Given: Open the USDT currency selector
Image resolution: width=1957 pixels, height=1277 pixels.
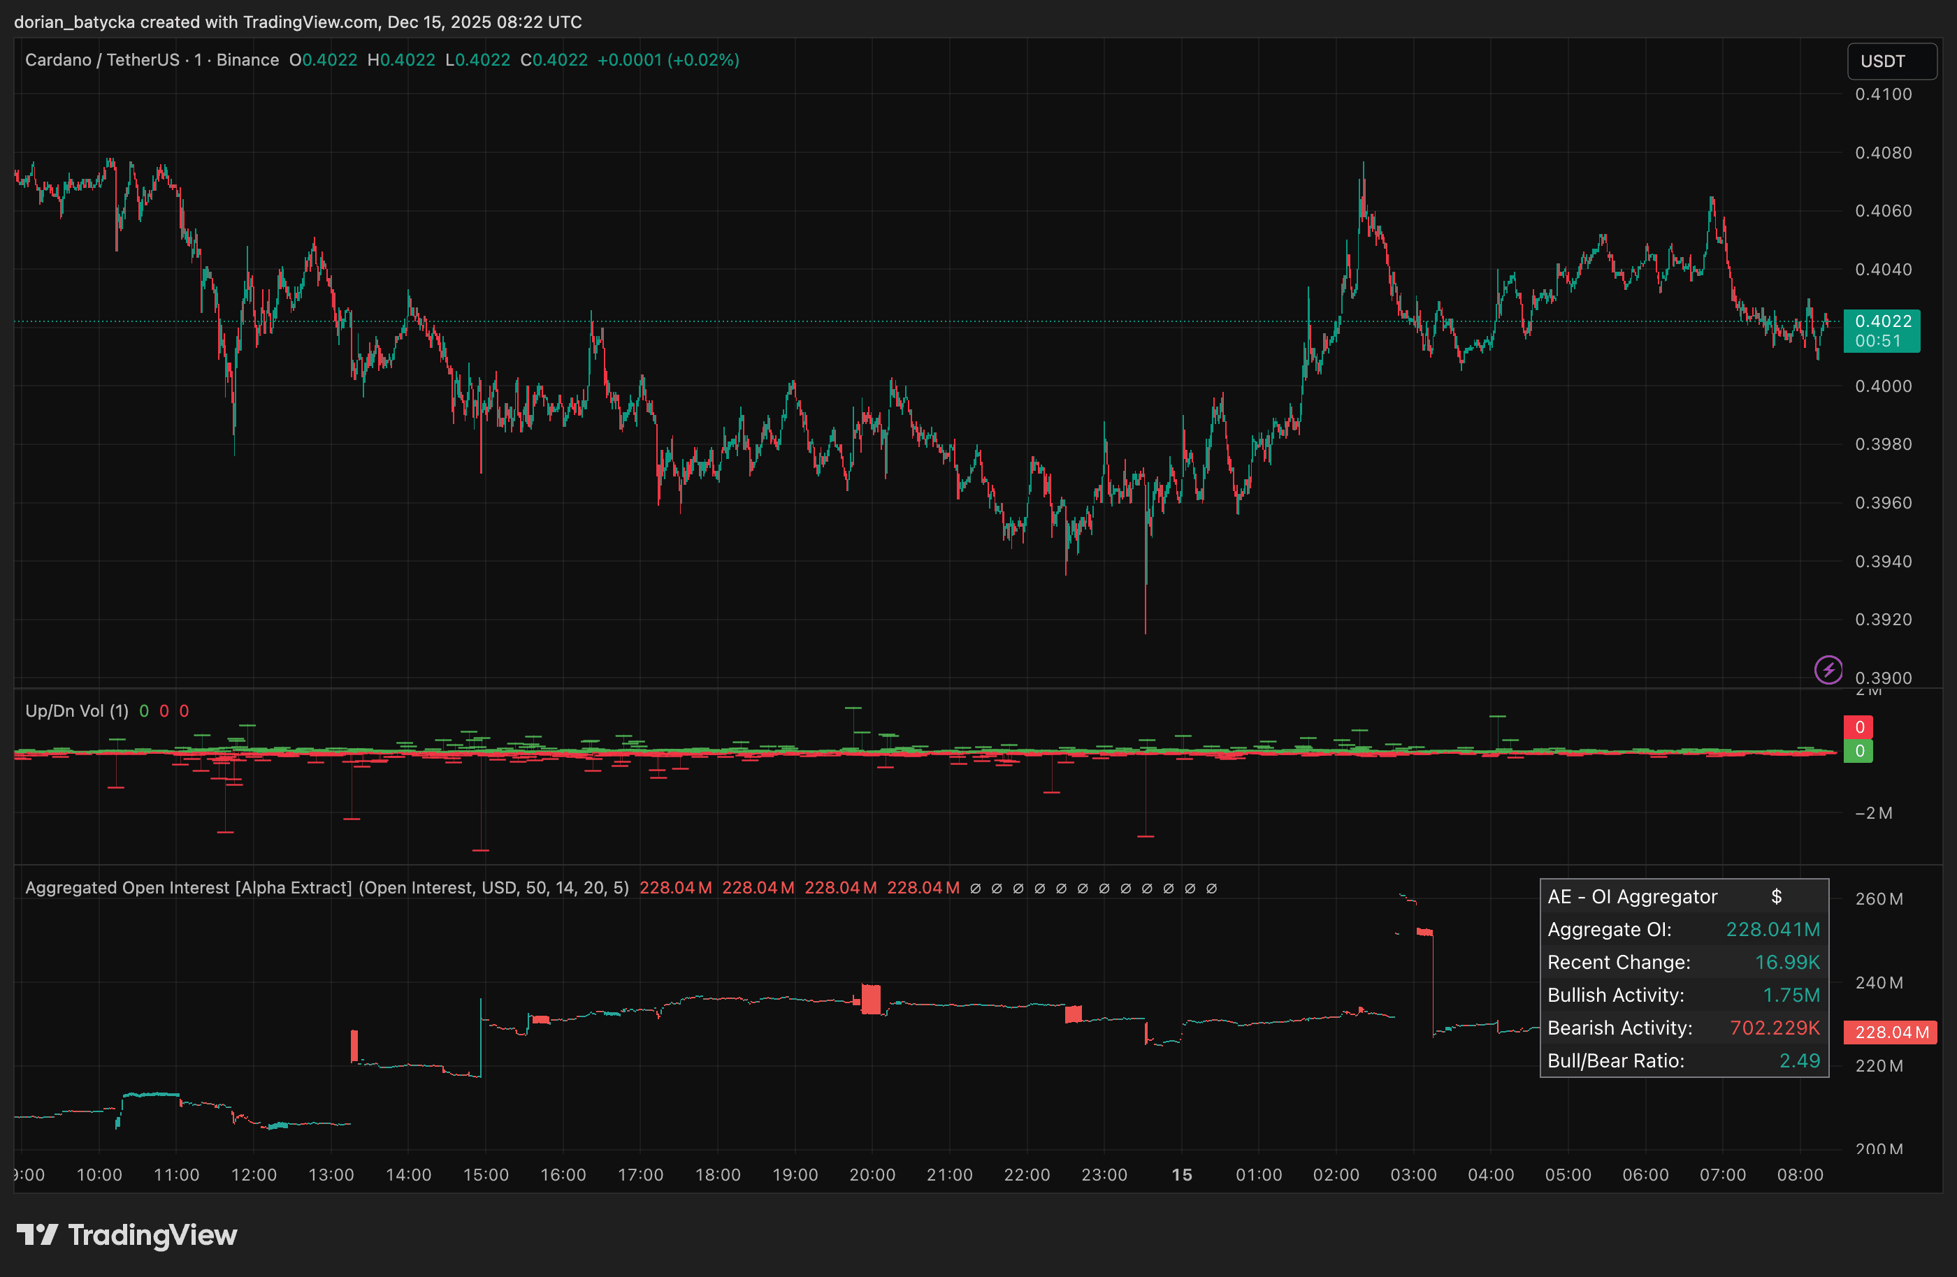Looking at the screenshot, I should click(x=1891, y=61).
